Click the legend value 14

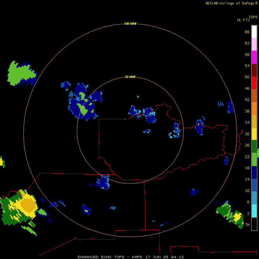247,179
